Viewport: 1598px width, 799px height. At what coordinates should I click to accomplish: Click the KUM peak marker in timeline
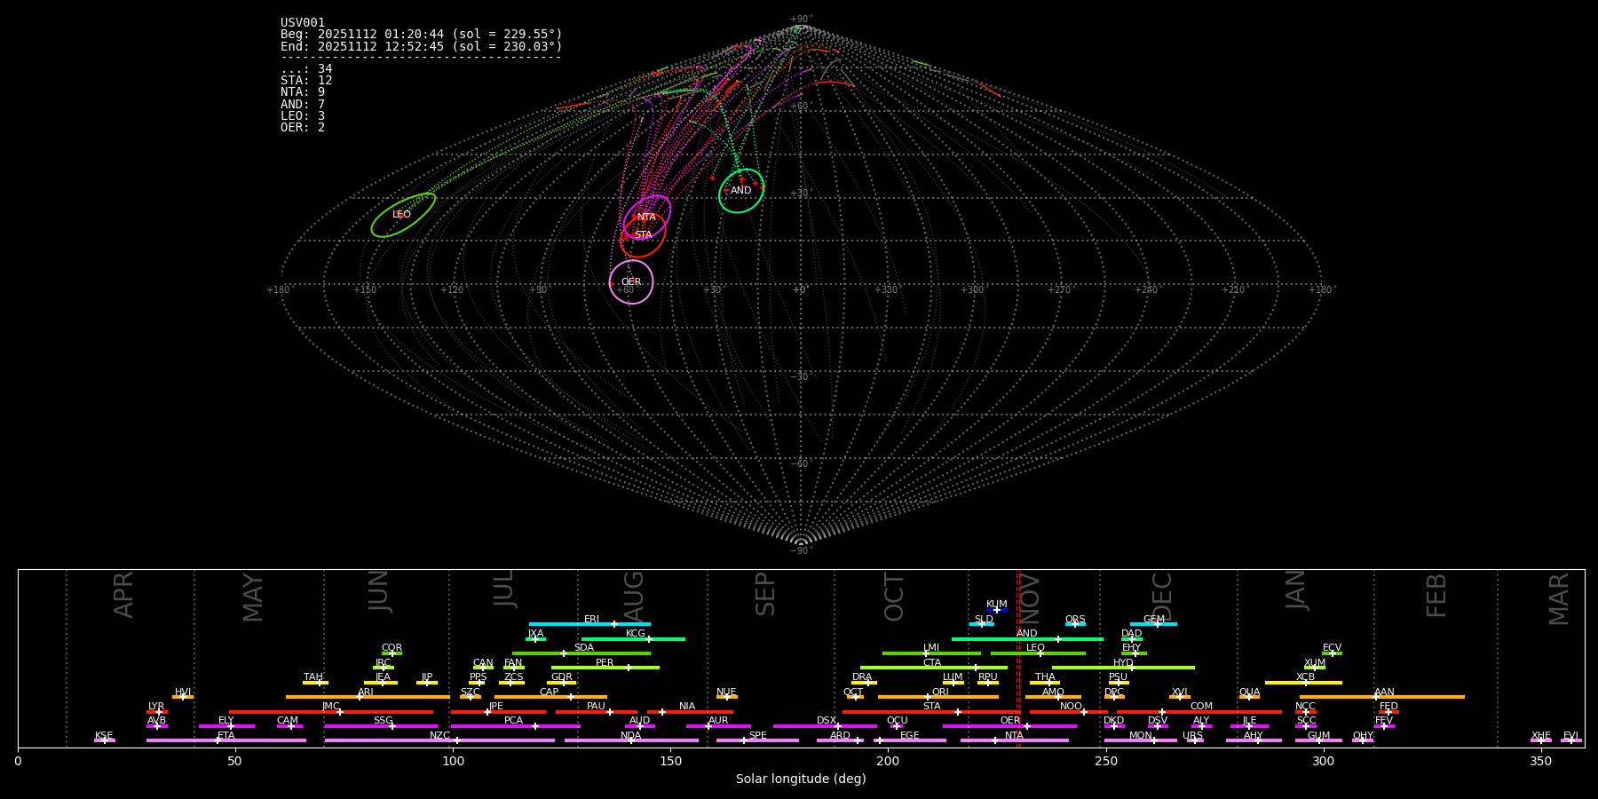(996, 610)
